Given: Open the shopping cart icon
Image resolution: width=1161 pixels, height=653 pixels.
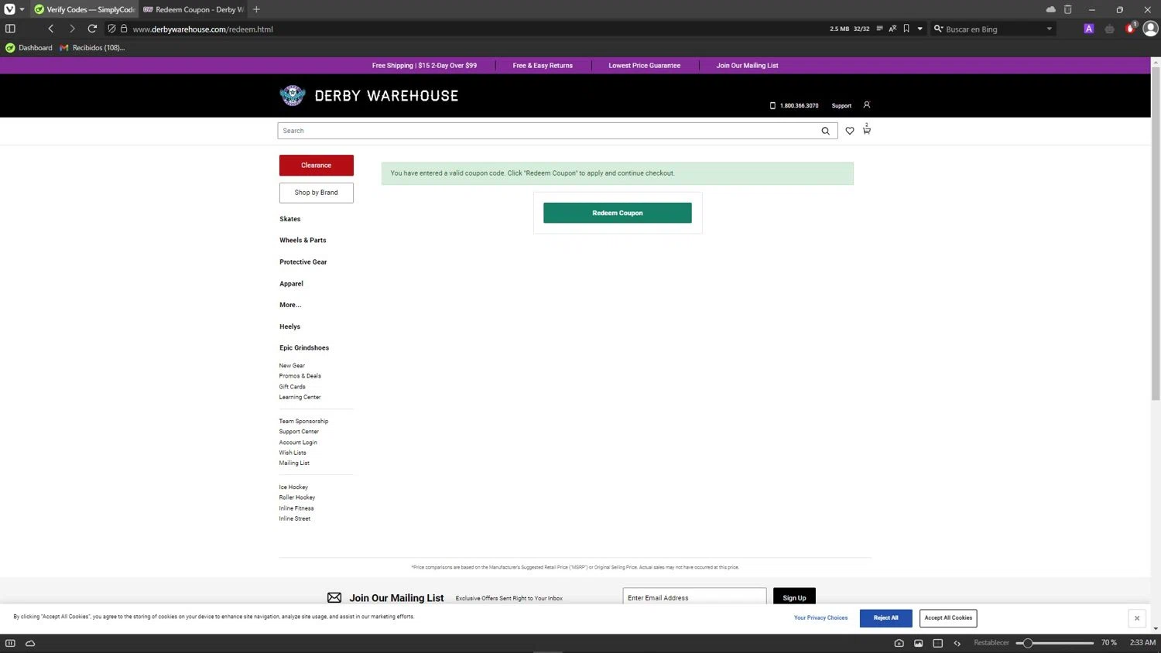Looking at the screenshot, I should 866,130.
